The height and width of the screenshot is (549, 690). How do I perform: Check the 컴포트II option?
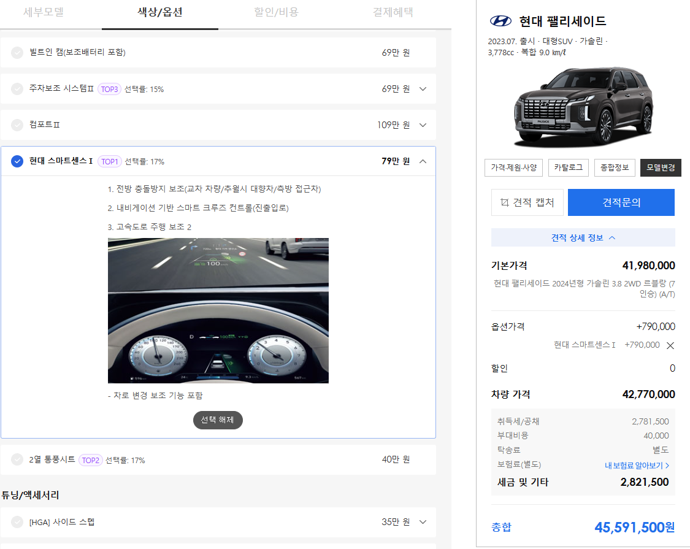17,125
